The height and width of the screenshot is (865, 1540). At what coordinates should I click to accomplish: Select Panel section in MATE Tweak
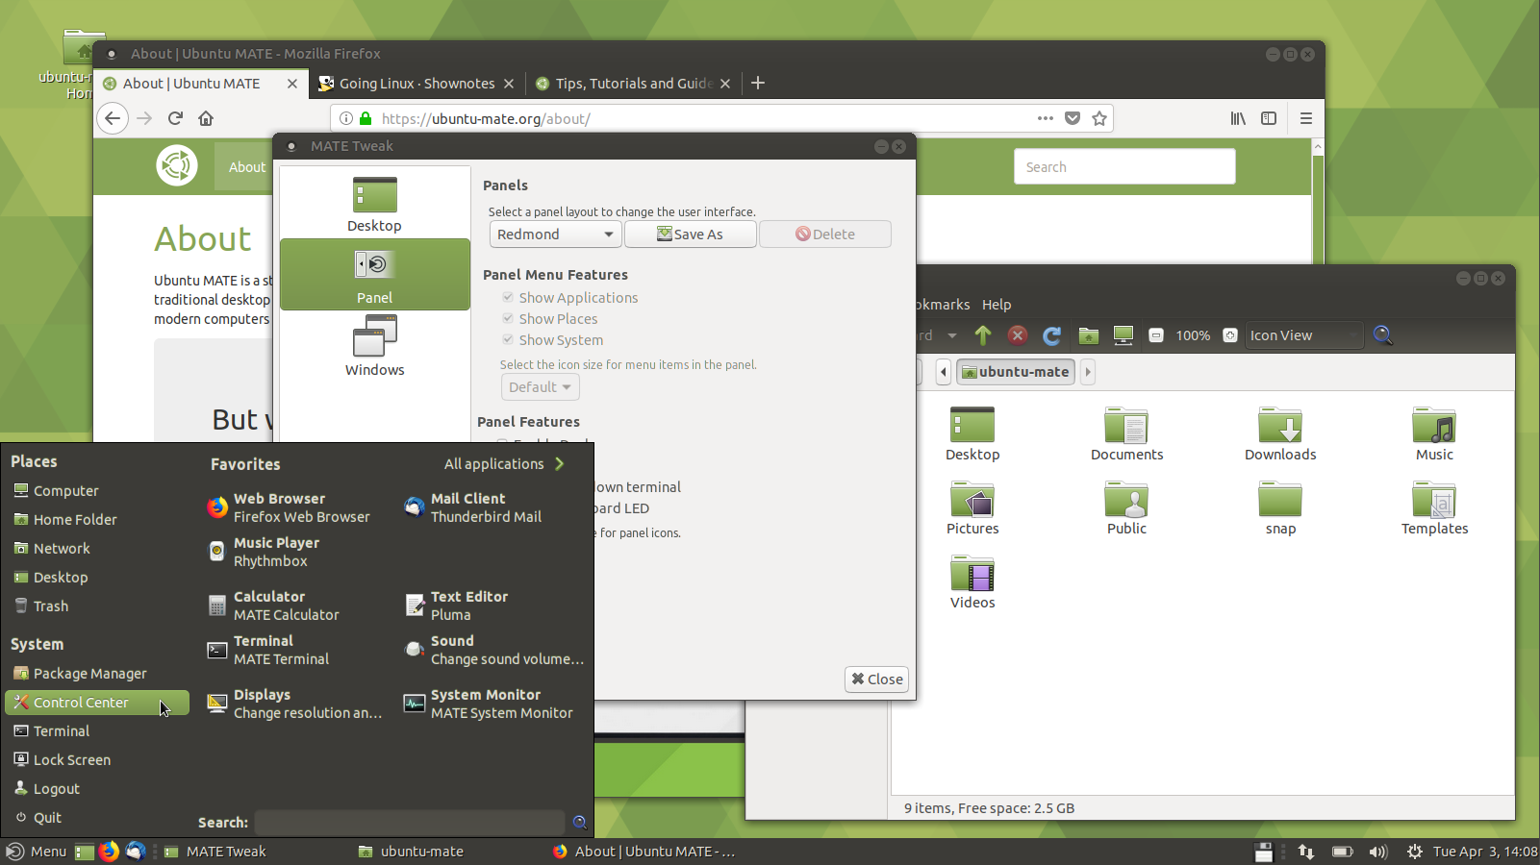[374, 275]
